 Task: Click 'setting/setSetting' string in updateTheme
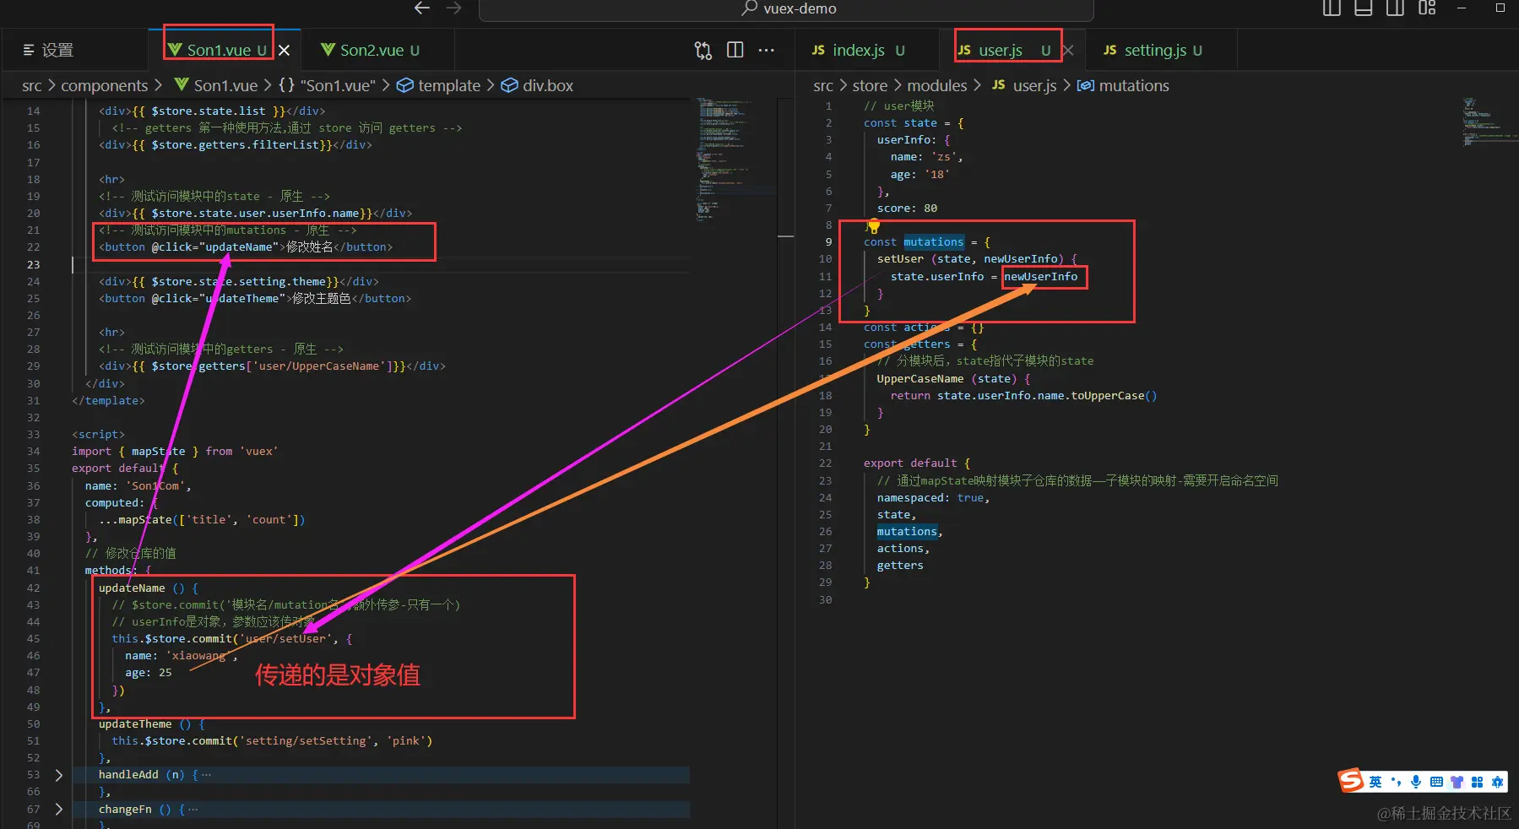coord(307,740)
